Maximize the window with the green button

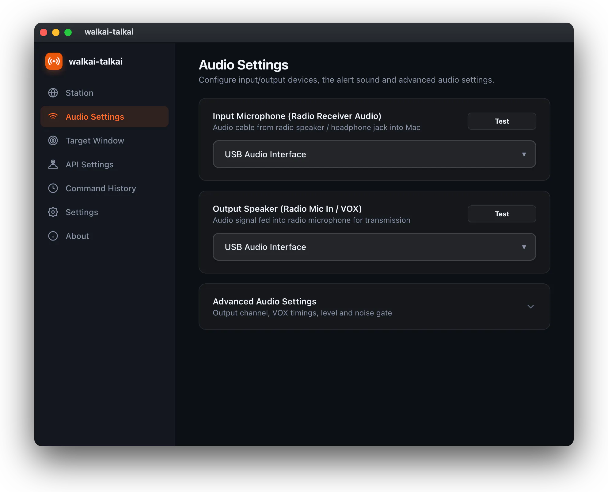[68, 32]
